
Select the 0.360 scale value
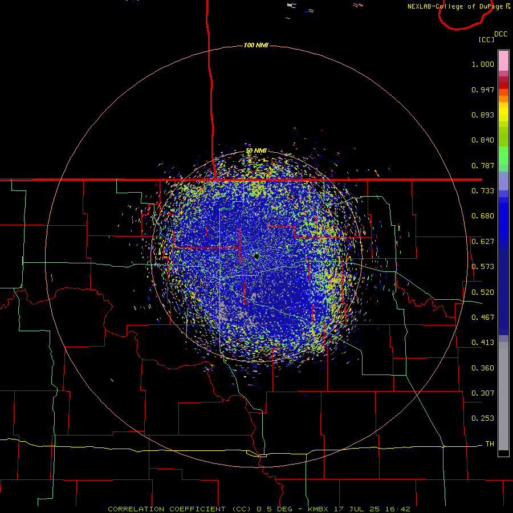click(483, 368)
